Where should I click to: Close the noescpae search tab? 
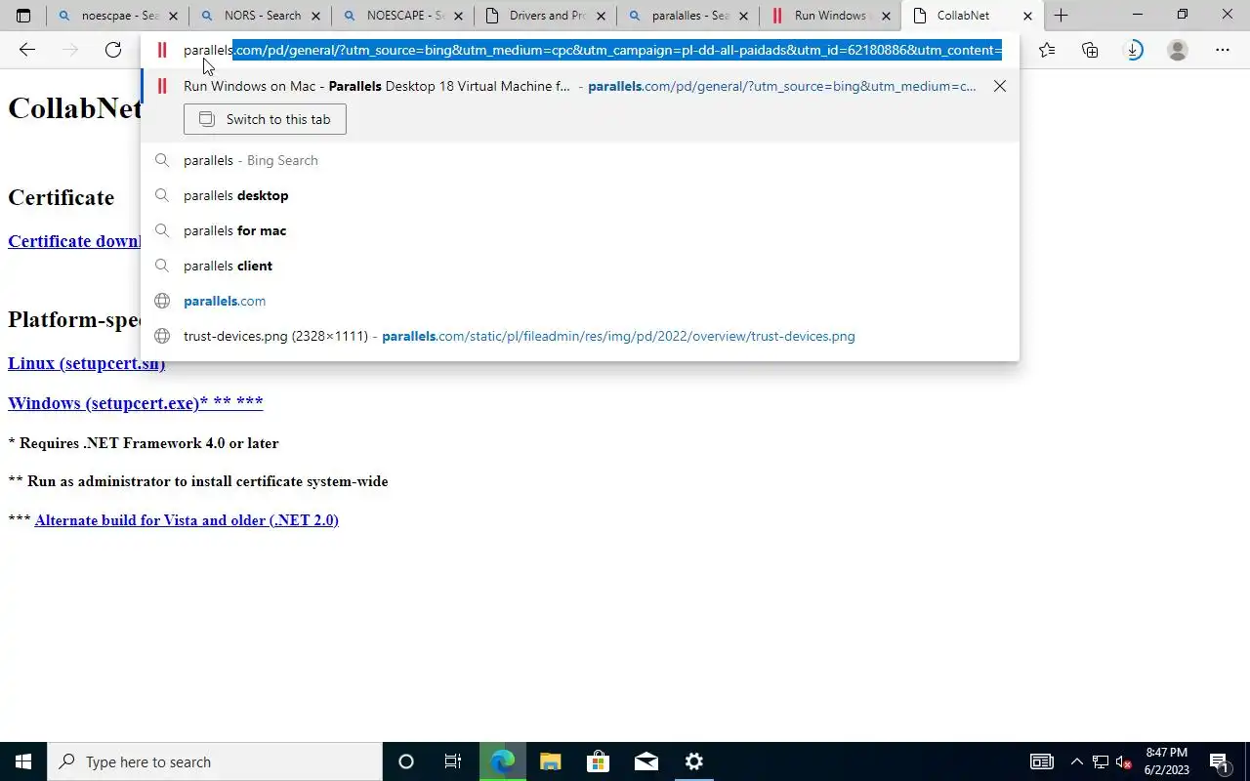pyautogui.click(x=173, y=16)
